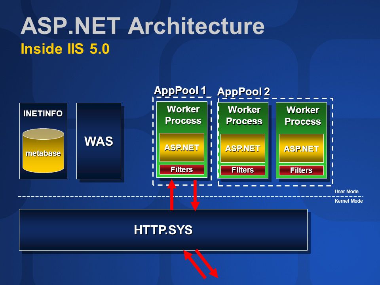Select the "Inside IIS 5.0" subtitle

pos(65,49)
